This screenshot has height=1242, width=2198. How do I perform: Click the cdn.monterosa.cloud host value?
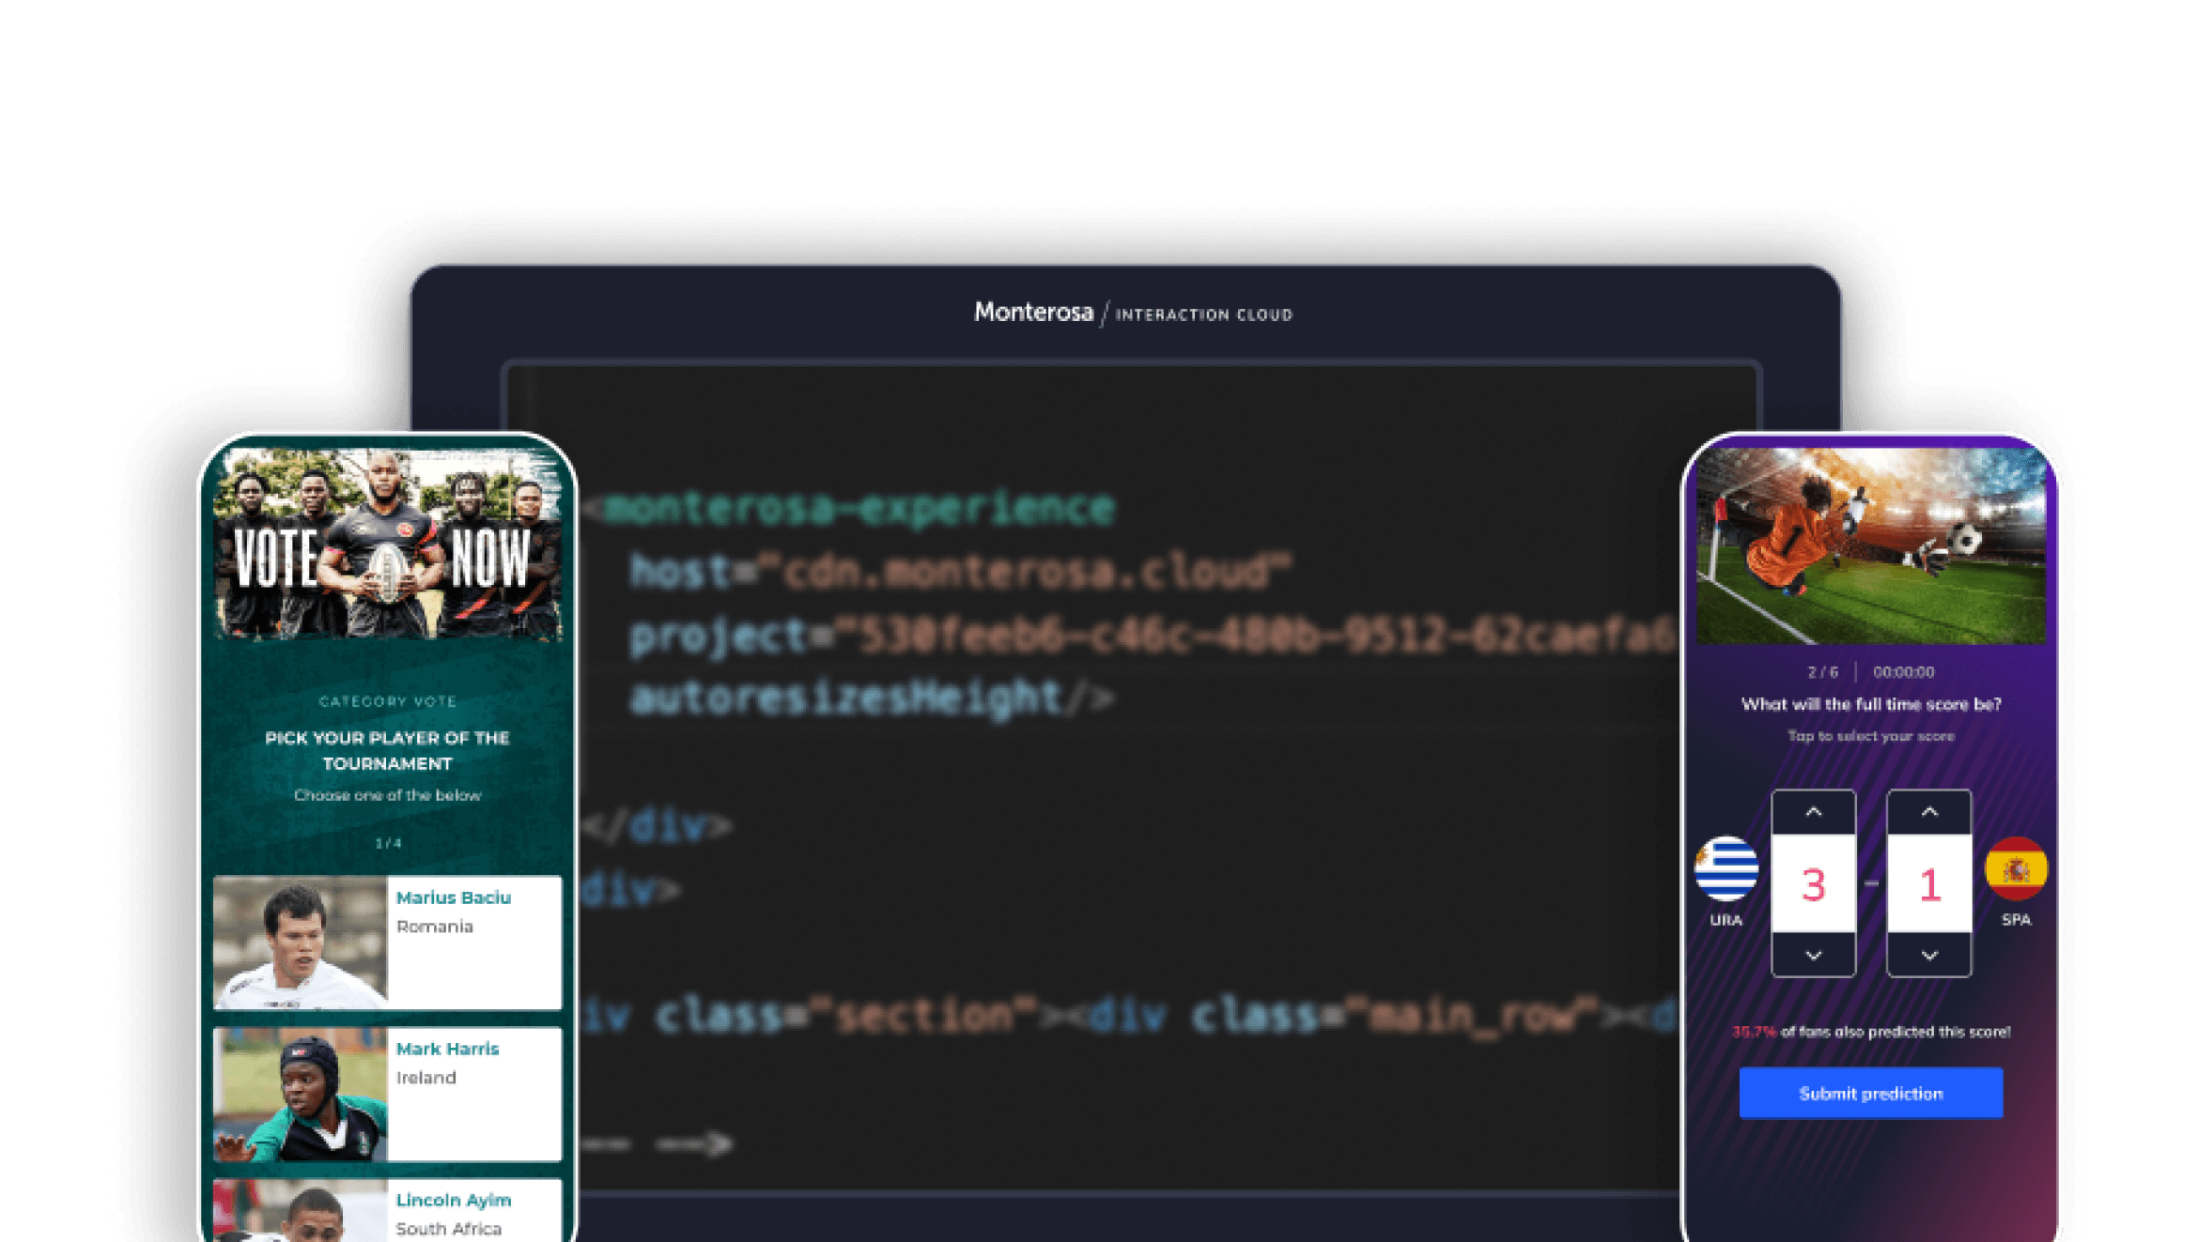pos(1024,571)
